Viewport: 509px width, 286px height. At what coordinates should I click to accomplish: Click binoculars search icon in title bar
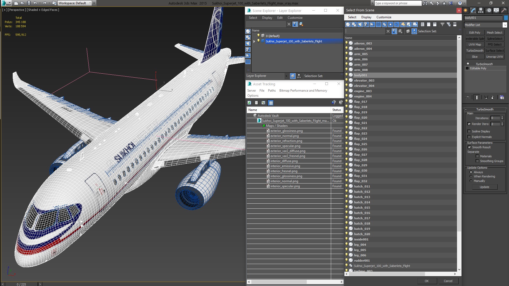(x=425, y=3)
